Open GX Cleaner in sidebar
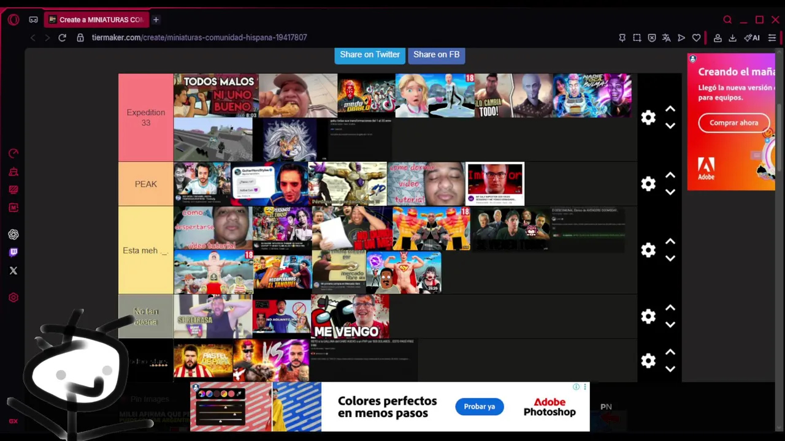The image size is (785, 441). coord(13,171)
